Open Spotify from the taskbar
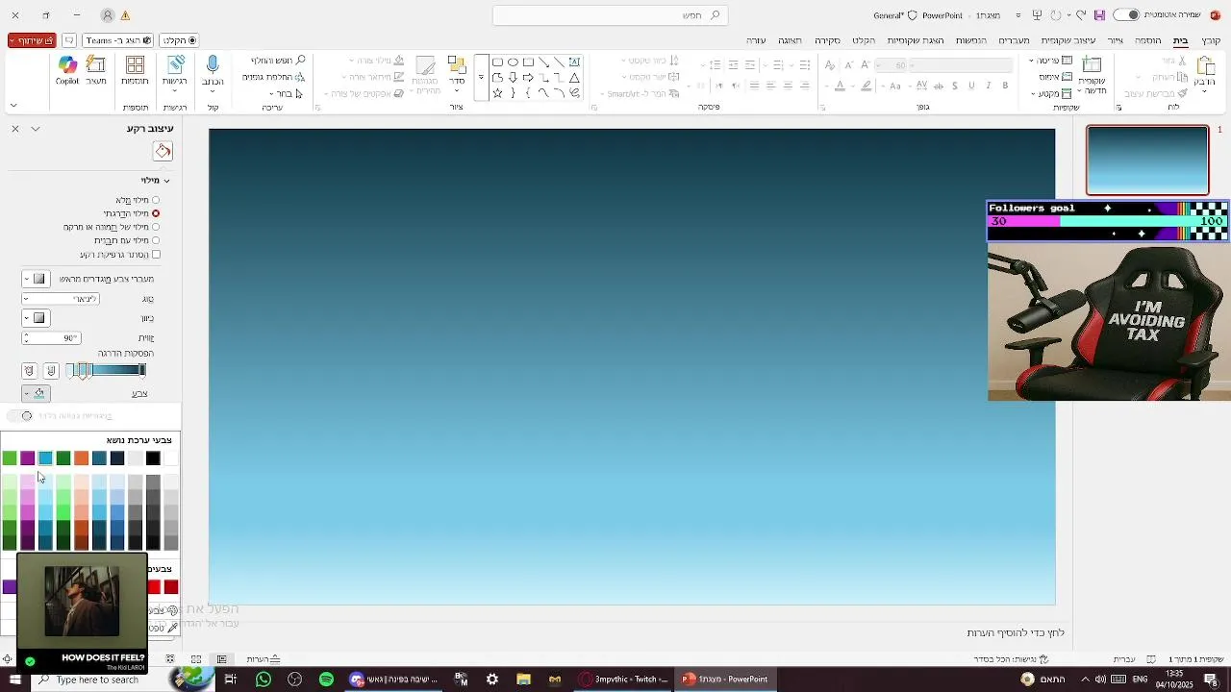Screen dimensions: 1231x692 click(x=326, y=680)
